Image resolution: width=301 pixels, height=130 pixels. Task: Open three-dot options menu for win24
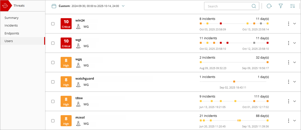(x=288, y=24)
